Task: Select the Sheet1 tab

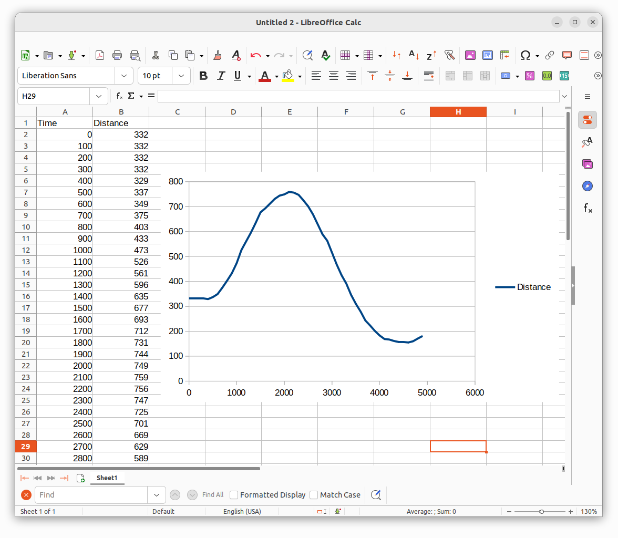Action: coord(107,478)
